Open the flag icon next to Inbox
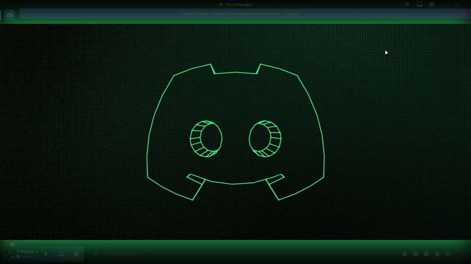Viewport: 471px width, 264px height. (x=407, y=4)
